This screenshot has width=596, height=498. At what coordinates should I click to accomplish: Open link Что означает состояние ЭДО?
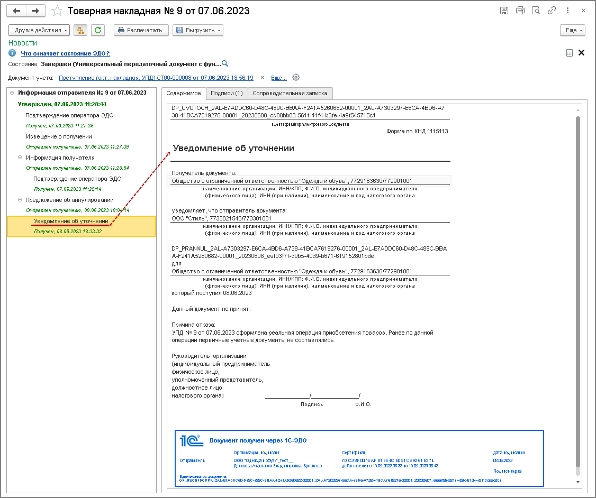point(65,53)
